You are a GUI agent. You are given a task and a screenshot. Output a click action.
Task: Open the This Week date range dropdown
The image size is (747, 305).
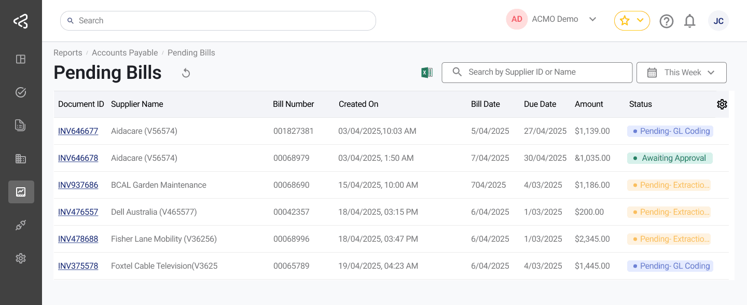[x=681, y=72]
